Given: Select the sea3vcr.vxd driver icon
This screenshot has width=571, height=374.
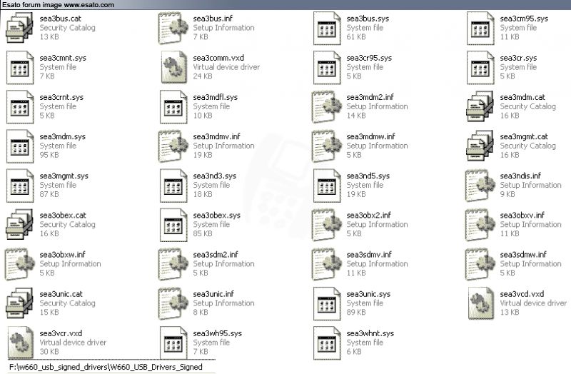Looking at the screenshot, I should pyautogui.click(x=21, y=343).
